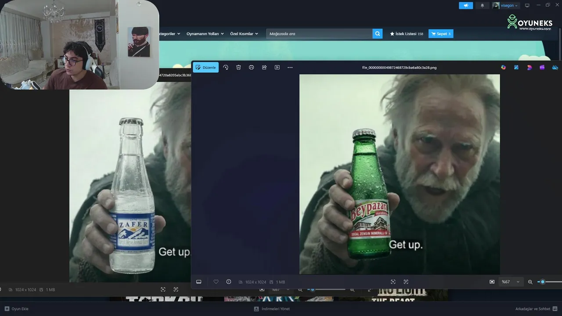Delete the photo using the trash icon
Screen dimensions: 562x316
[x=238, y=67]
